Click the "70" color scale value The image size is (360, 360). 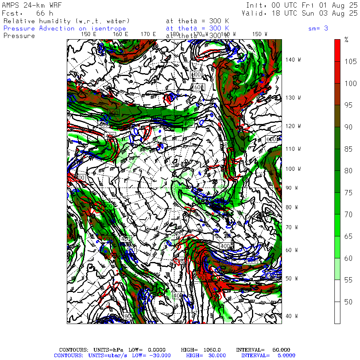coord(348,214)
